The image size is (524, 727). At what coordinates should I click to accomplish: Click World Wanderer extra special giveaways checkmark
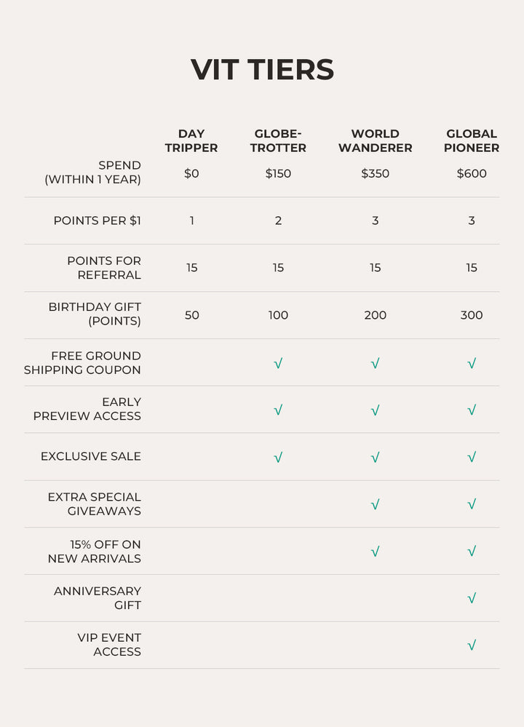(375, 504)
